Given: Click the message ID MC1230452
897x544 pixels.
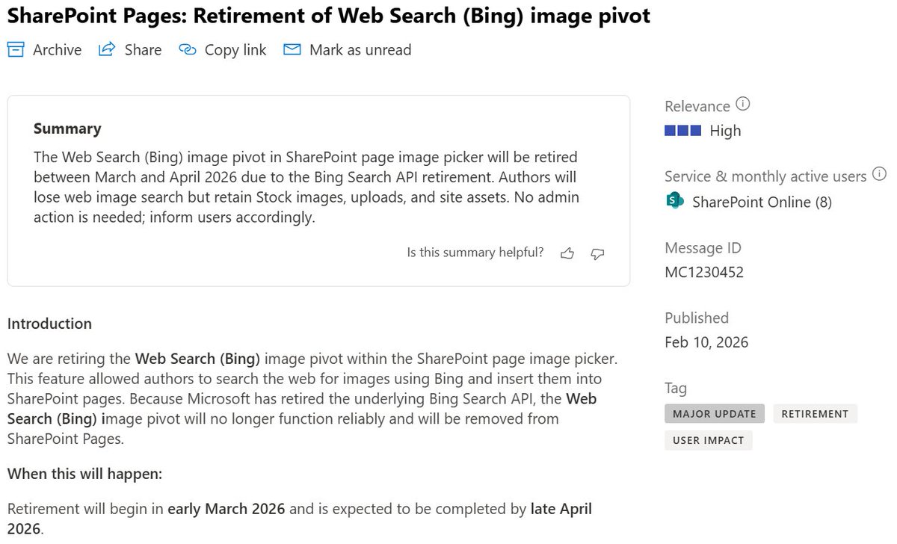Looking at the screenshot, I should pos(703,272).
